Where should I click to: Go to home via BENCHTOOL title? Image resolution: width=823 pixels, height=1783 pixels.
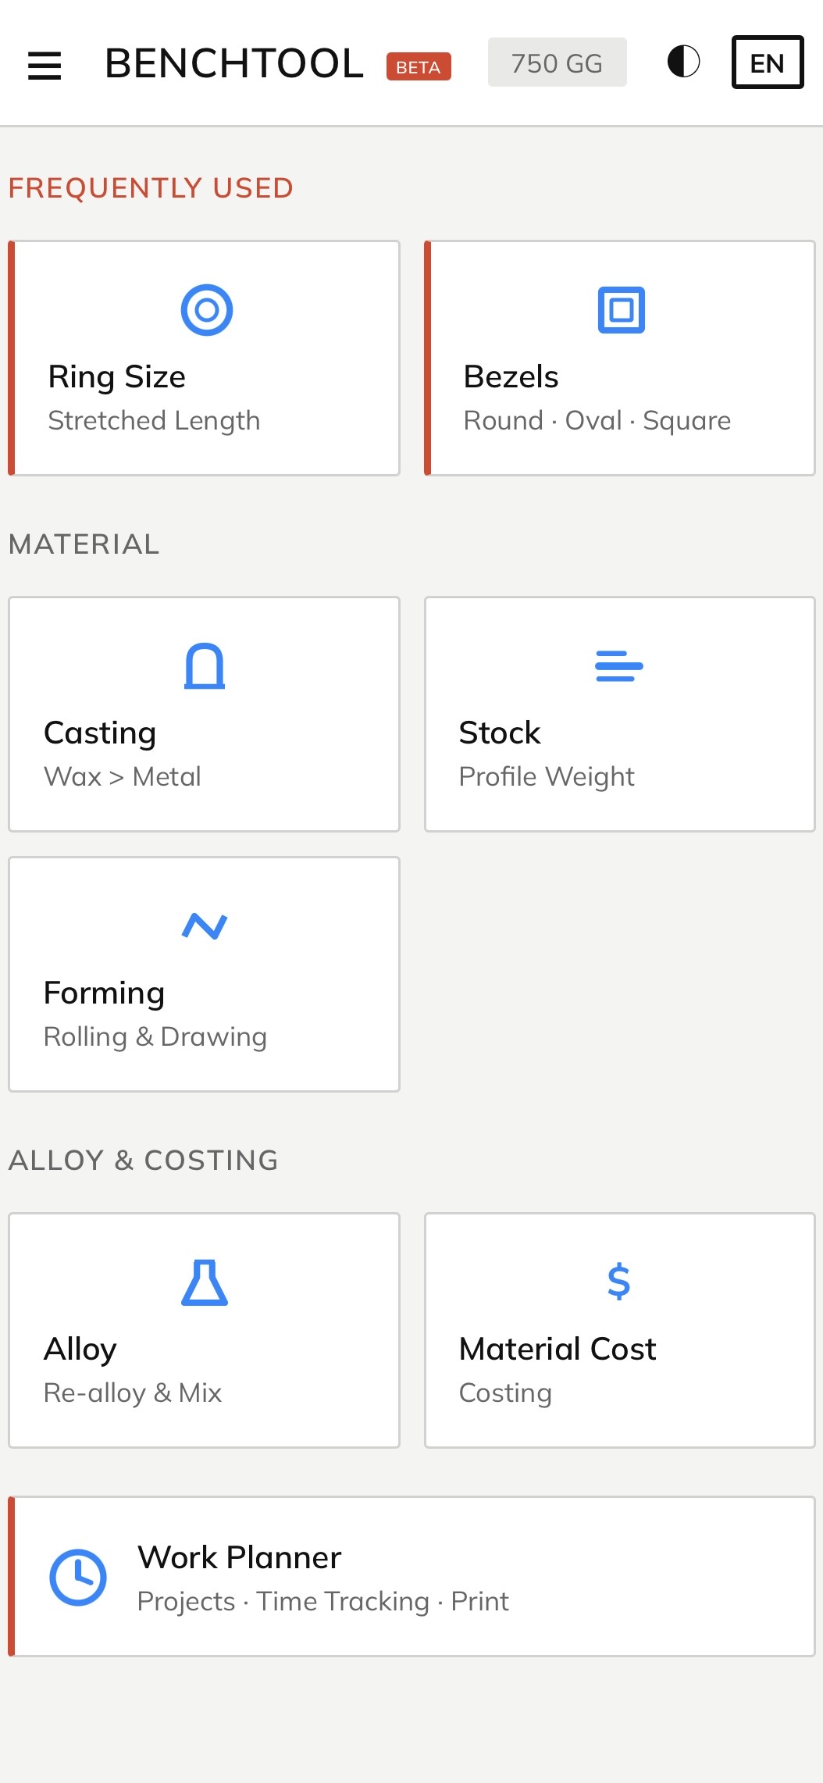coord(234,63)
